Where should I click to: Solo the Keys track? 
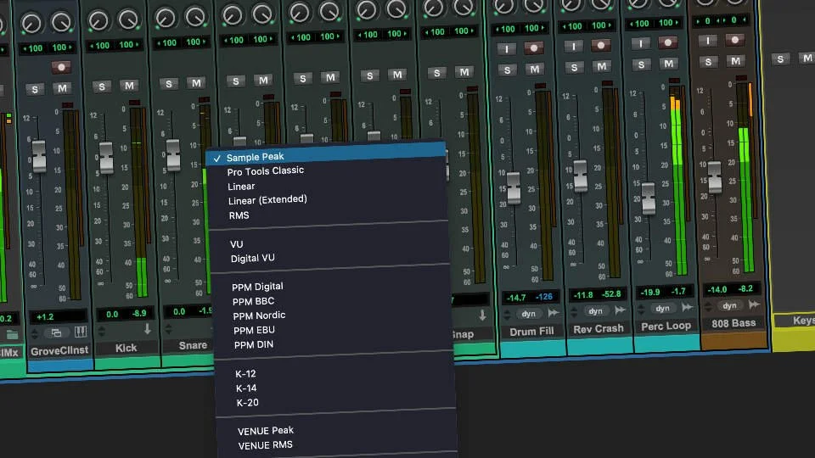point(780,59)
